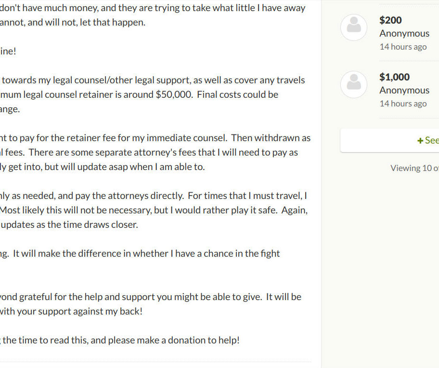
Task: Click the Viewing 10 of donations counter
Action: pos(414,168)
